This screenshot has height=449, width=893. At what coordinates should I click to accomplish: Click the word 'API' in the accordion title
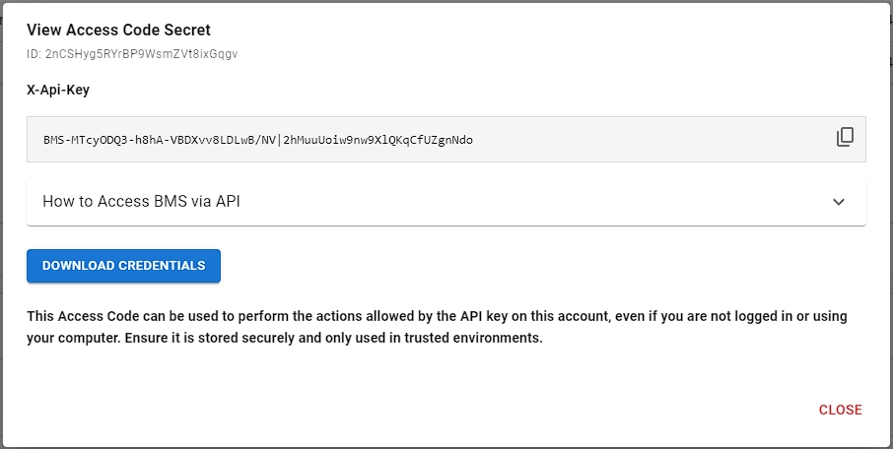tap(227, 202)
